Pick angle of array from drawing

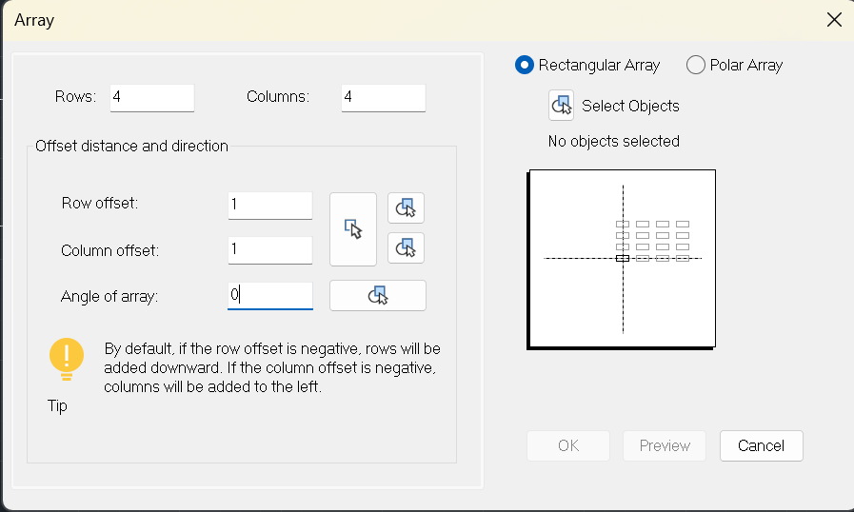[x=378, y=295]
